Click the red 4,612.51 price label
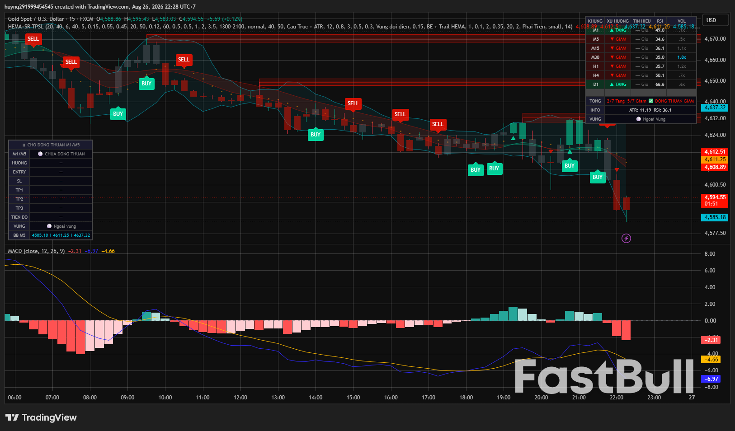 click(715, 152)
